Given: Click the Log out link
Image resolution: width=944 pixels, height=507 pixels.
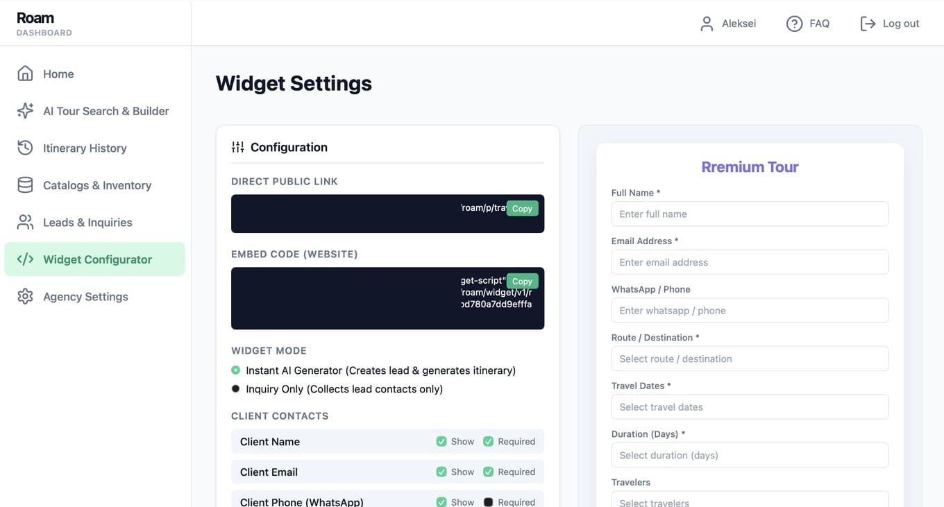Looking at the screenshot, I should (x=889, y=24).
